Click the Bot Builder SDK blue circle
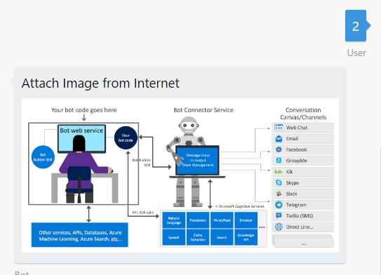 pos(43,157)
